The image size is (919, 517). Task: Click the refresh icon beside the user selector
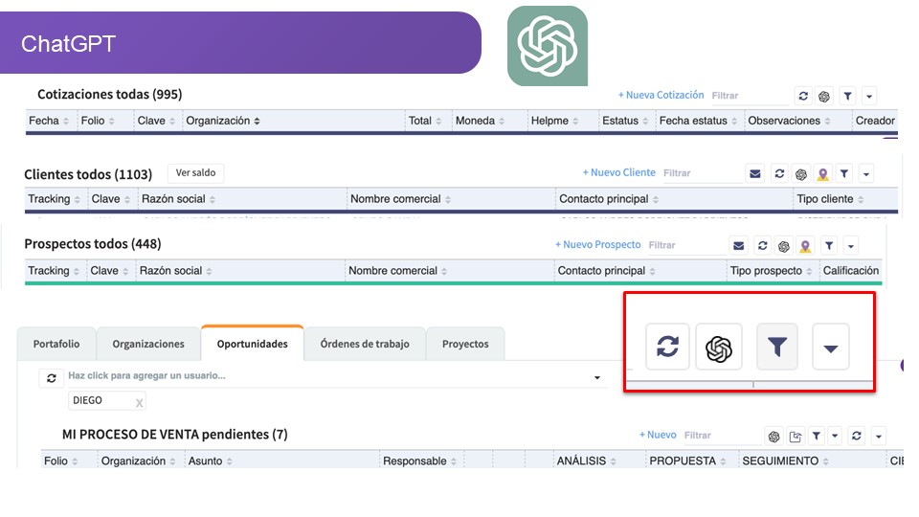click(x=52, y=378)
